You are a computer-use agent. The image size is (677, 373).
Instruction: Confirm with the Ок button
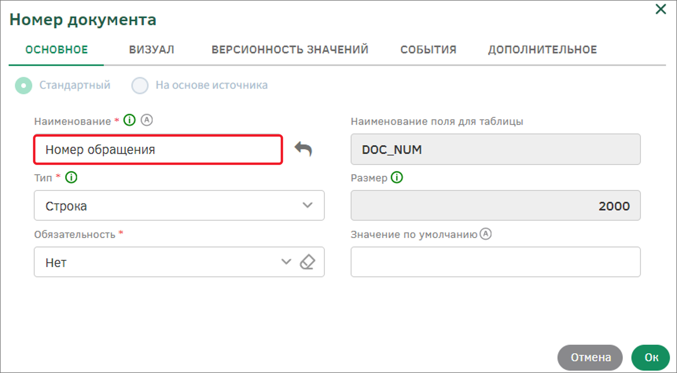coord(651,357)
